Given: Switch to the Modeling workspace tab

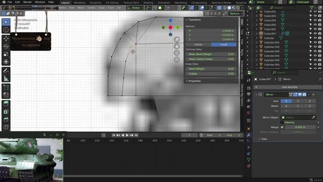Looking at the screenshot, I should point(80,3).
